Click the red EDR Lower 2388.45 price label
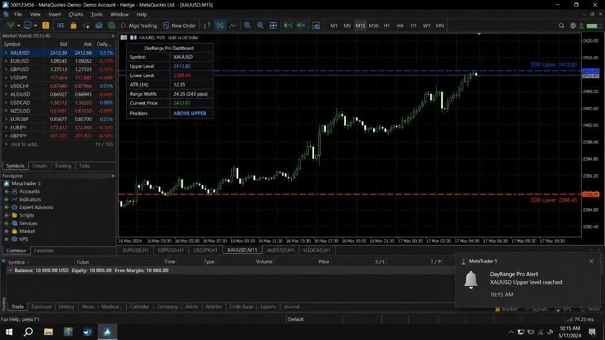This screenshot has width=605, height=340. (554, 200)
